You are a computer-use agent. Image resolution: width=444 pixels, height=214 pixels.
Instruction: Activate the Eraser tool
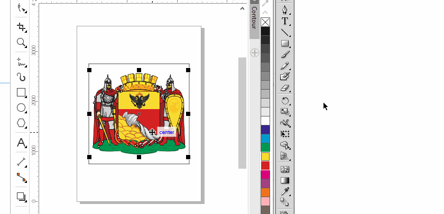(285, 88)
